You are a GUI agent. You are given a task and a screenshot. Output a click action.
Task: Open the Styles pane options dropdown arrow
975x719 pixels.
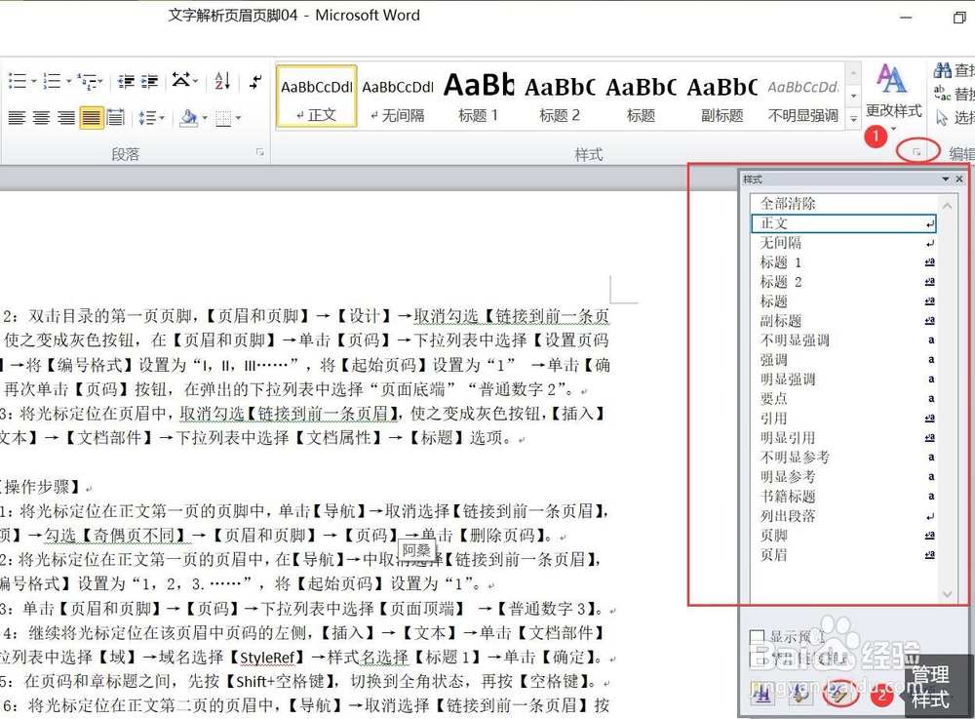(x=946, y=180)
